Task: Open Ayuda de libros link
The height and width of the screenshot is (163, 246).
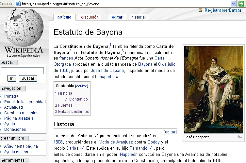Action: click(18, 152)
